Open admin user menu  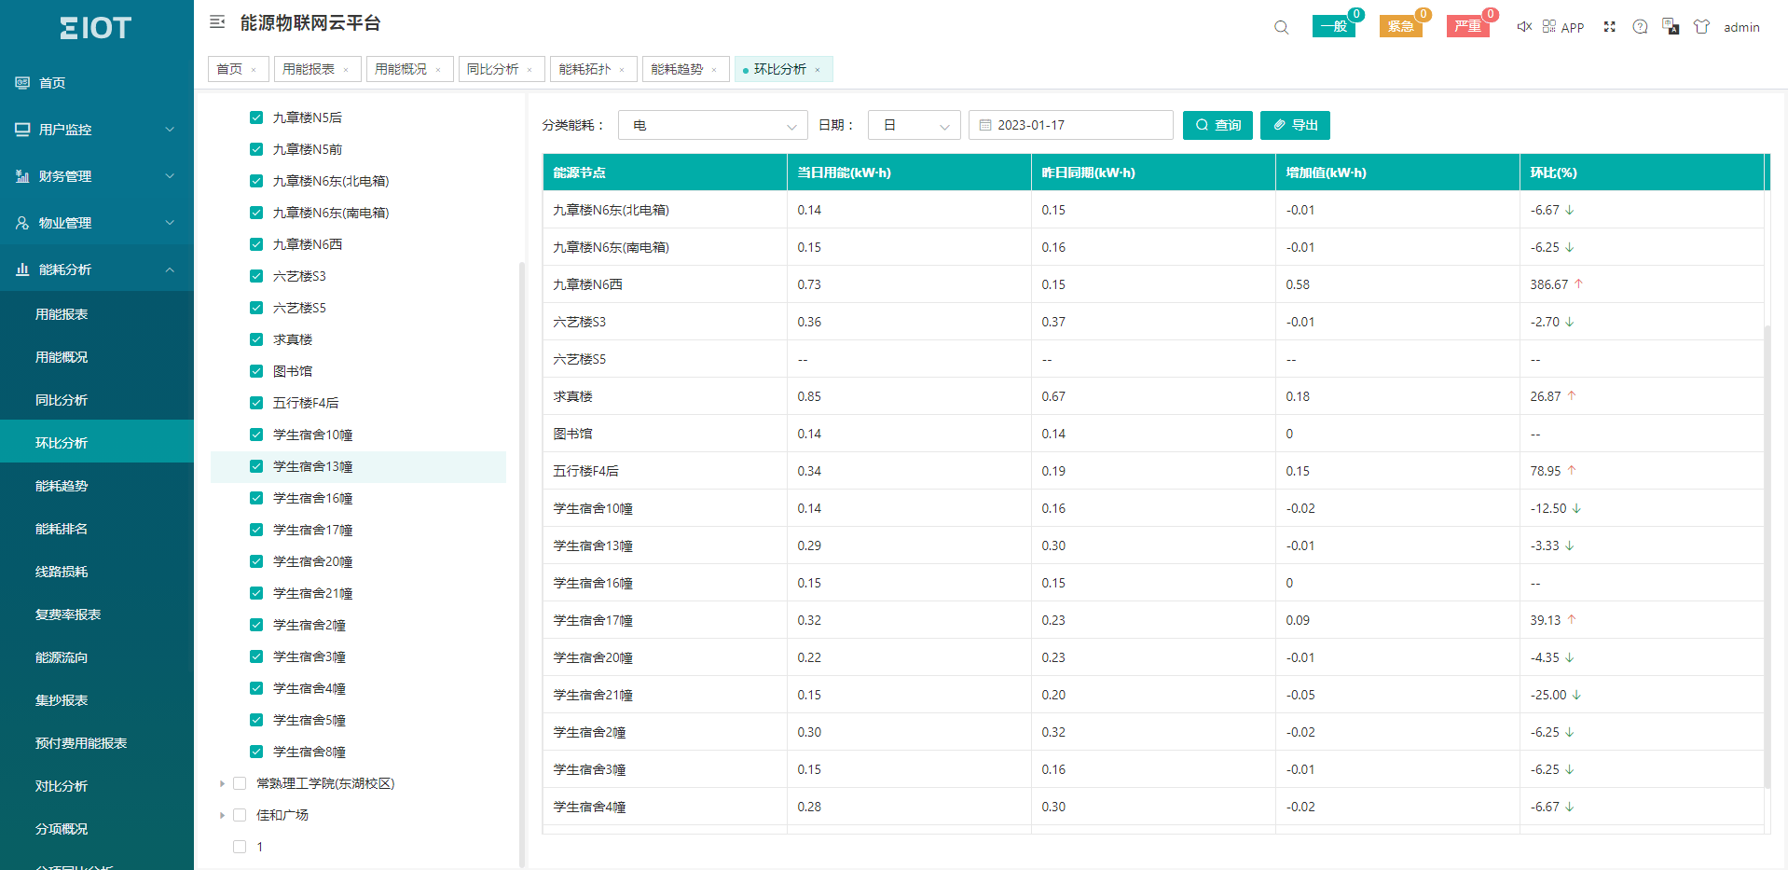[x=1741, y=27]
